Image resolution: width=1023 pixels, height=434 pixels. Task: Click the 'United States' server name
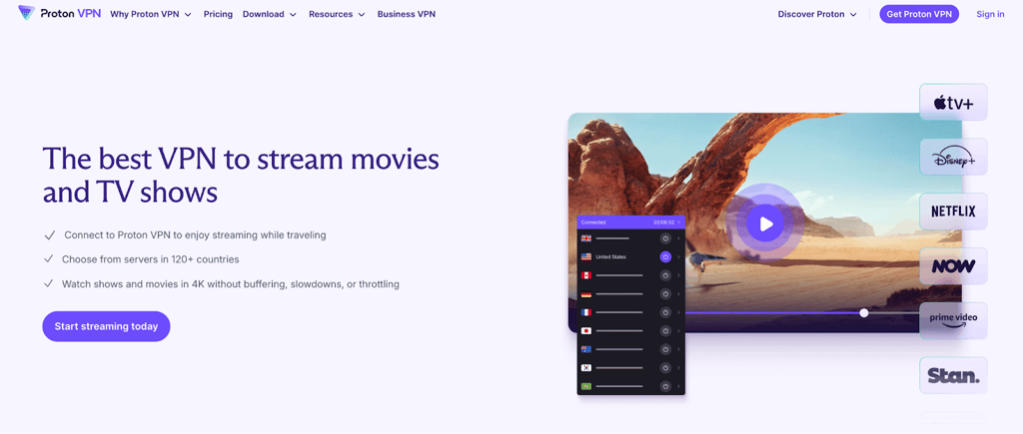coord(610,257)
